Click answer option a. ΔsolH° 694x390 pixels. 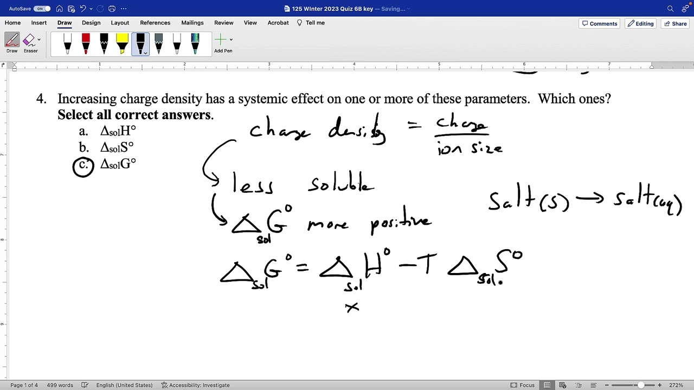coord(107,131)
